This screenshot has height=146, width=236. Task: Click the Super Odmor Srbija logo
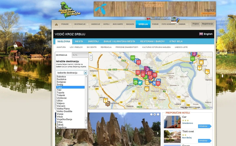(70, 9)
